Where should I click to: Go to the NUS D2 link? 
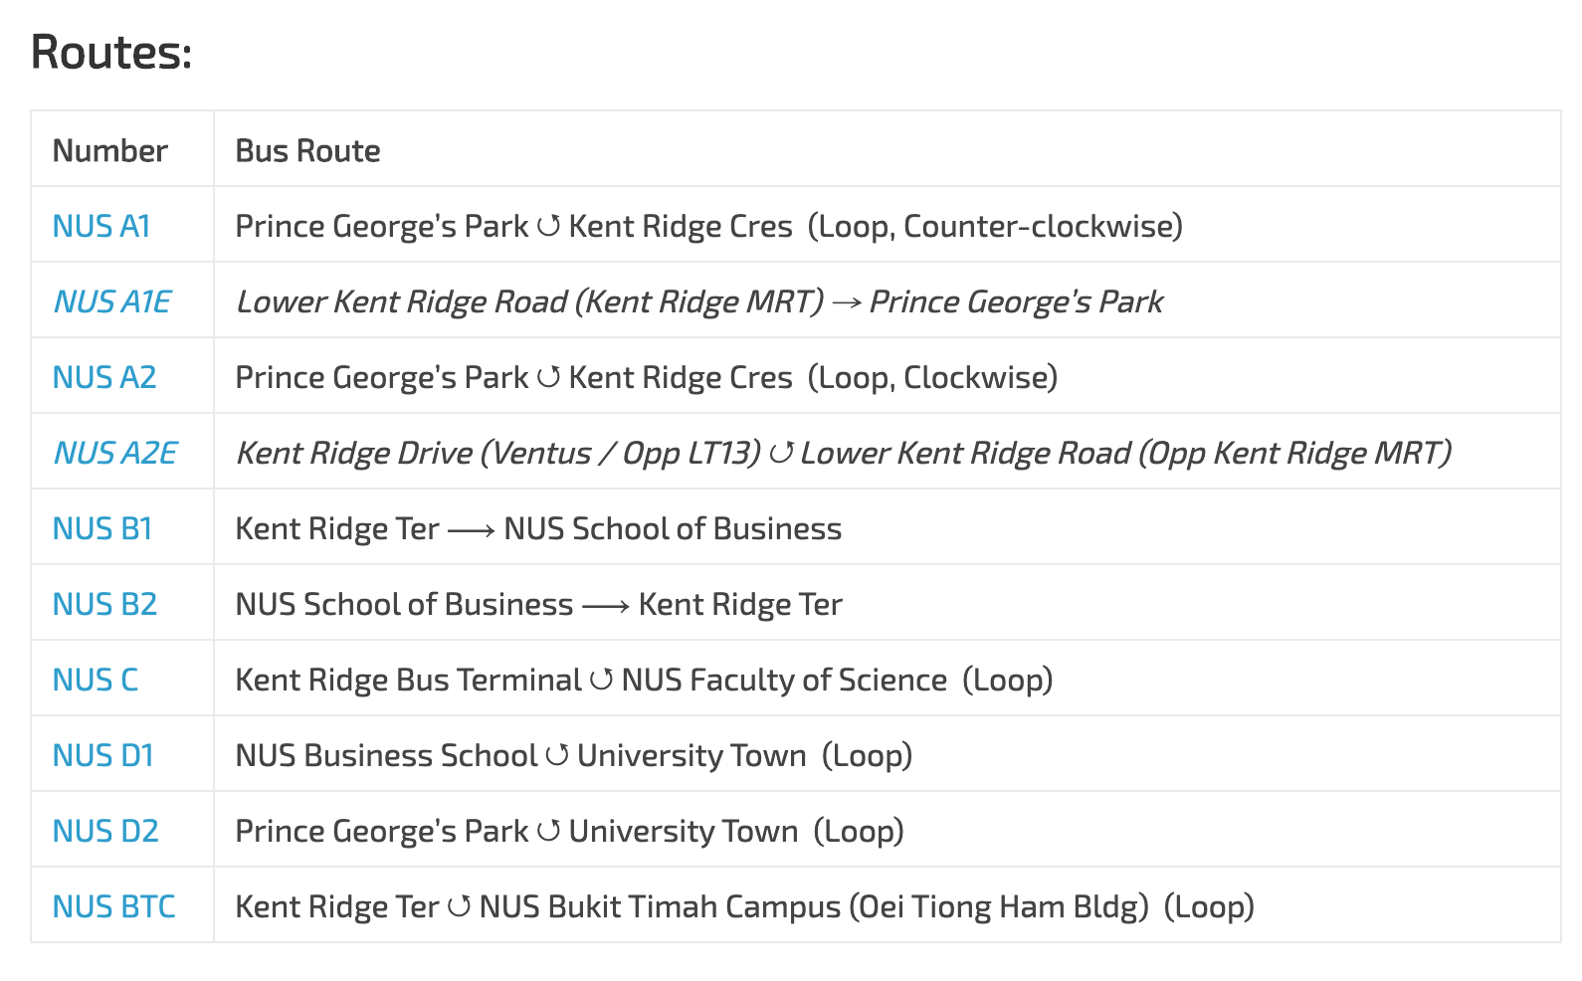coord(105,832)
